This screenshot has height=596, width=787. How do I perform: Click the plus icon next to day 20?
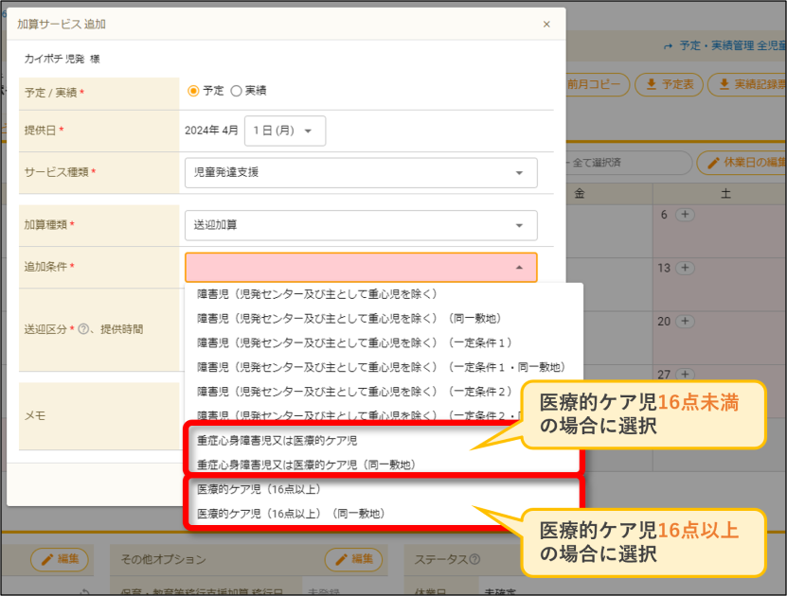[685, 321]
